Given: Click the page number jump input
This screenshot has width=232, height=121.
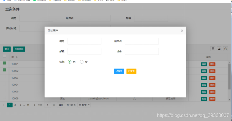Looking at the screenshot, I should click(x=48, y=105).
